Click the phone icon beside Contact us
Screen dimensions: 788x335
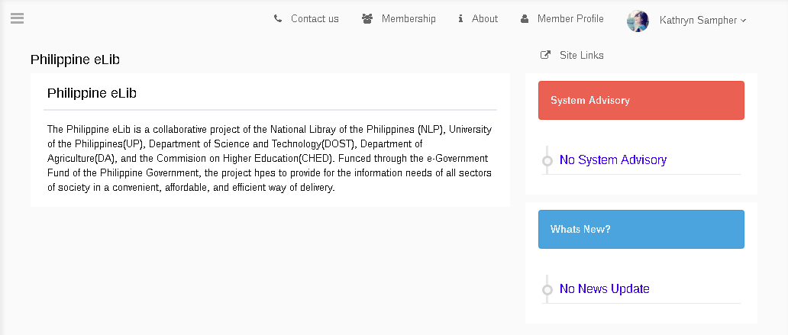[x=278, y=19]
